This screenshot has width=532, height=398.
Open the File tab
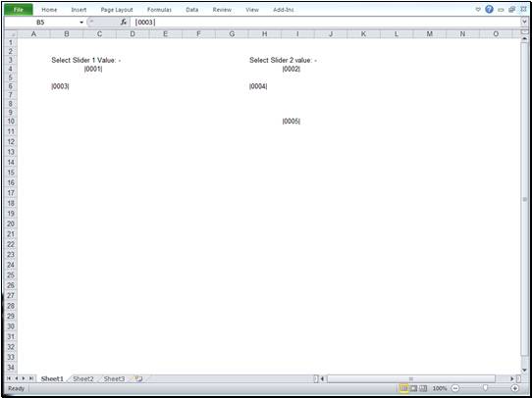(x=19, y=10)
